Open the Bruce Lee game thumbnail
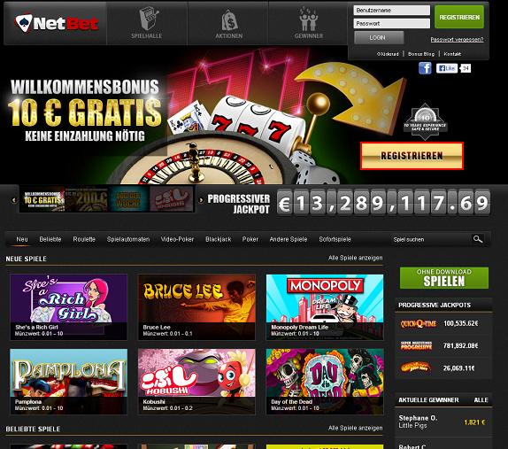Image resolution: width=508 pixels, height=449 pixels. 196,307
